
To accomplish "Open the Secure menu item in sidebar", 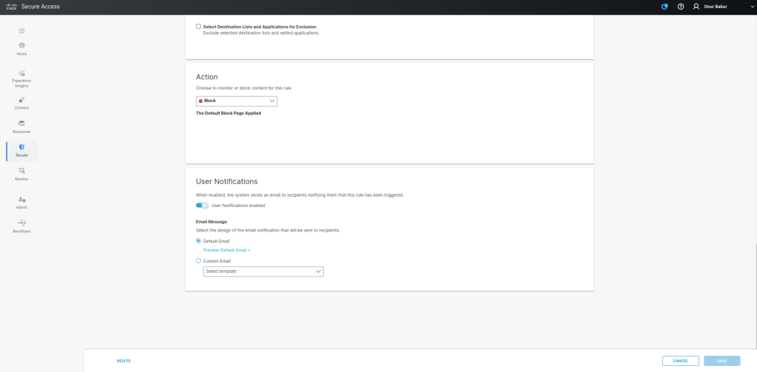I will 21,151.
